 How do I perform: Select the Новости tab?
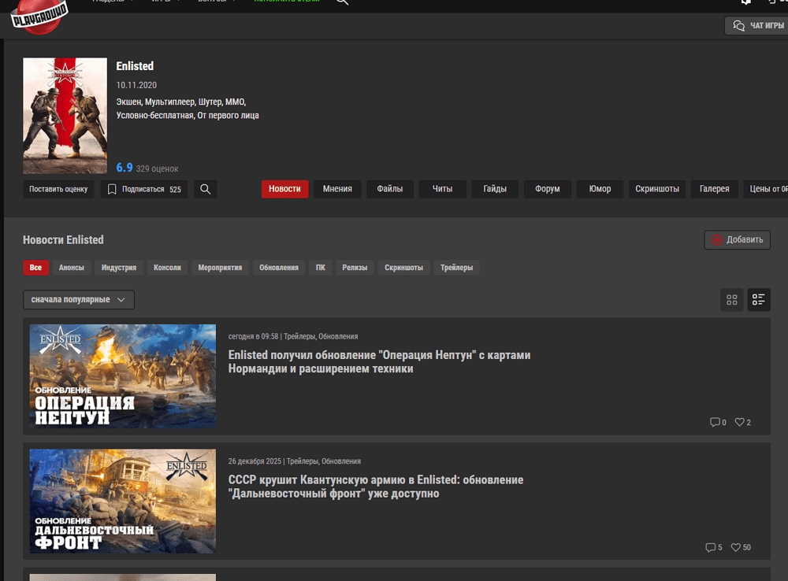point(284,189)
